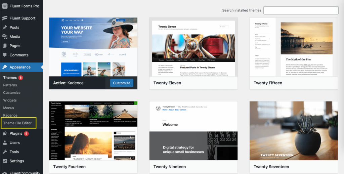
Task: Click the Media icon in sidebar
Action: pyautogui.click(x=5, y=37)
